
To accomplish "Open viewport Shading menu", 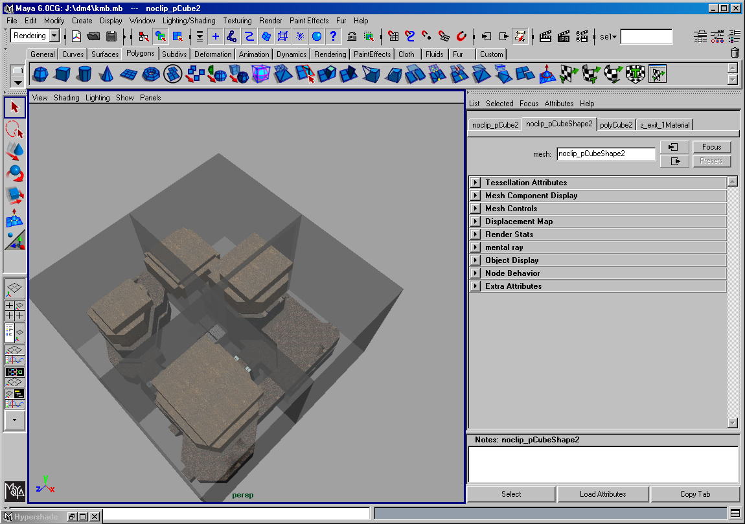I will coord(66,97).
